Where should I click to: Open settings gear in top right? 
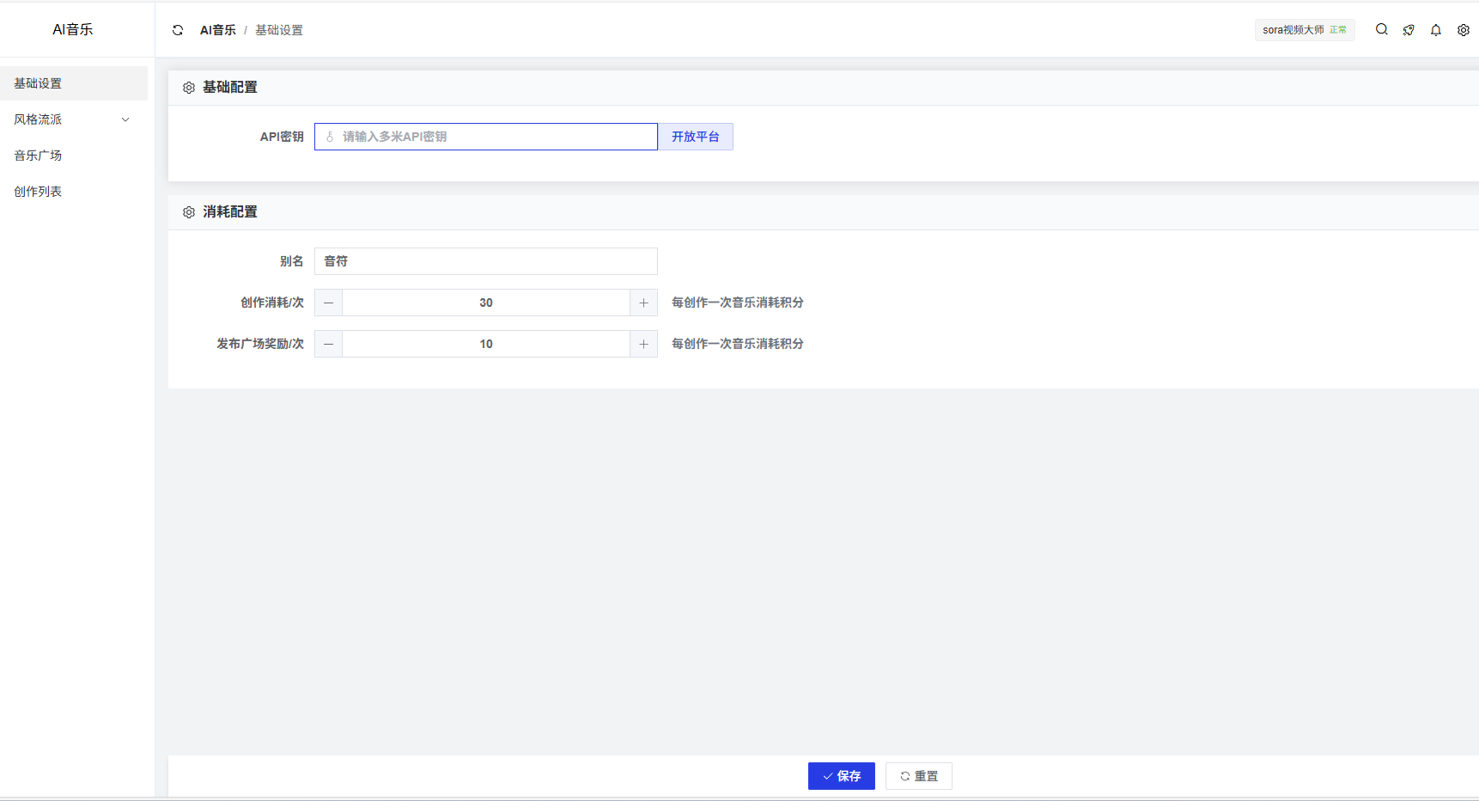(1463, 30)
